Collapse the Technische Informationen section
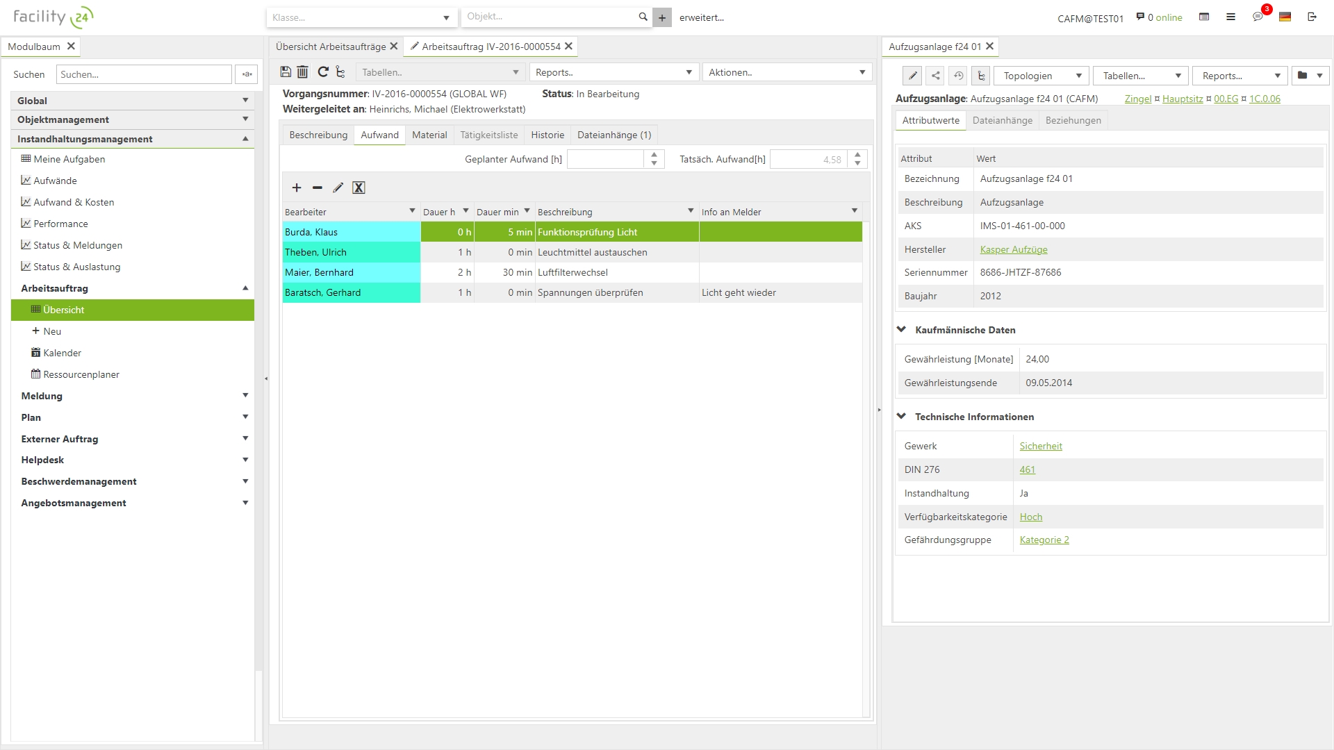Screen dimensions: 1334x750 pyautogui.click(x=902, y=417)
